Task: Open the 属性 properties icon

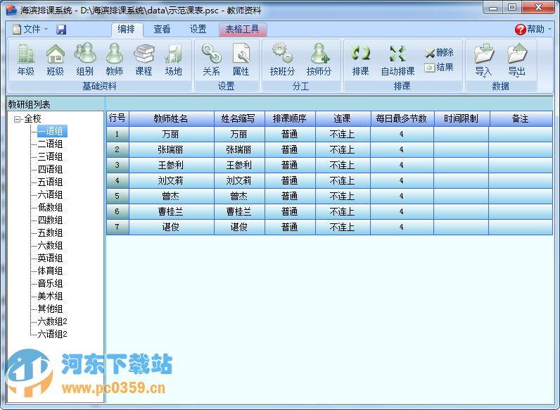Action: pos(241,60)
